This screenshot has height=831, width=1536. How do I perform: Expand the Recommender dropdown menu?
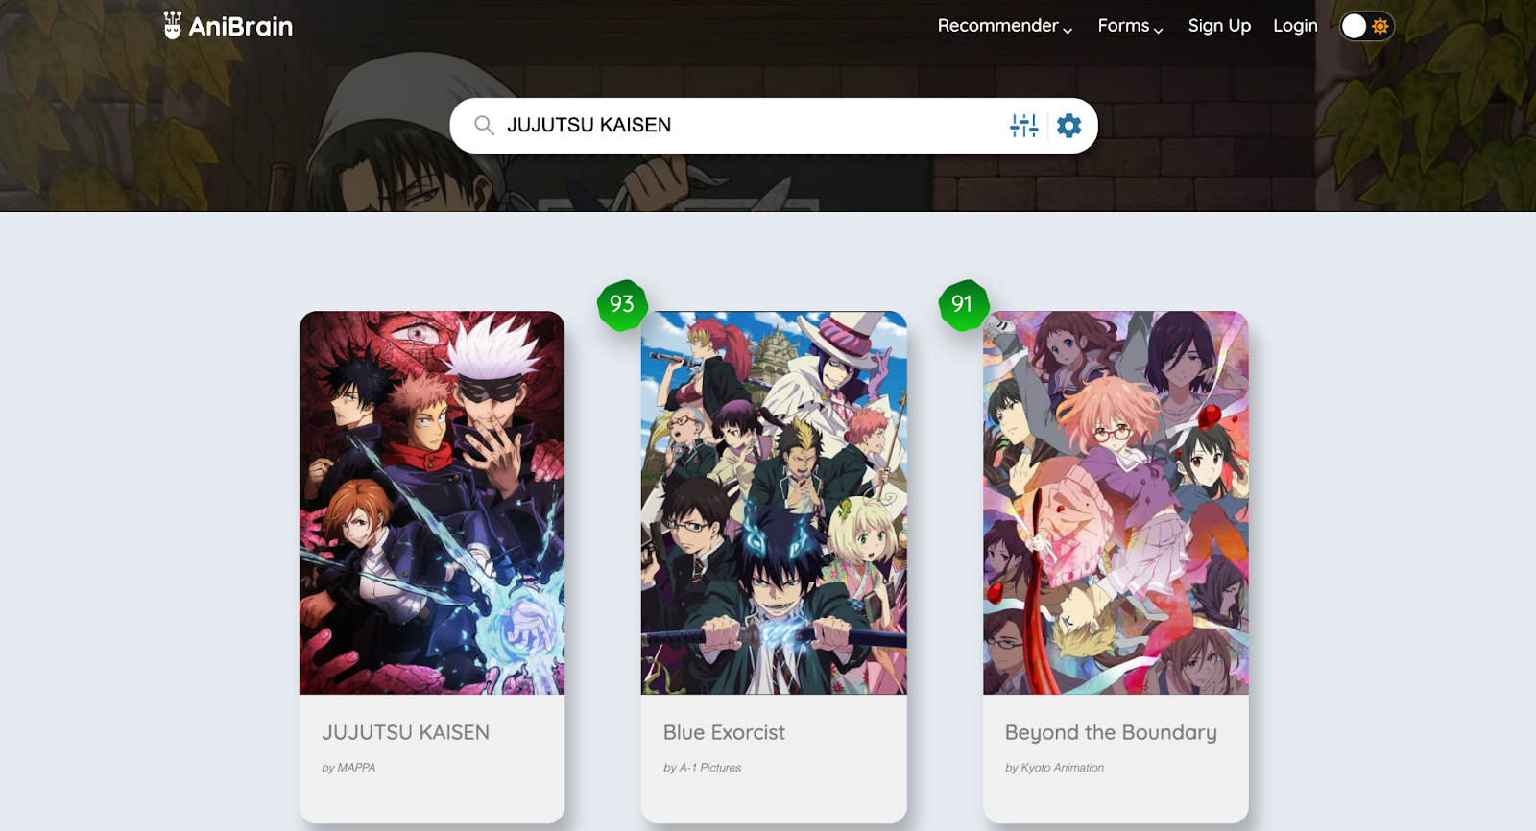(1005, 26)
